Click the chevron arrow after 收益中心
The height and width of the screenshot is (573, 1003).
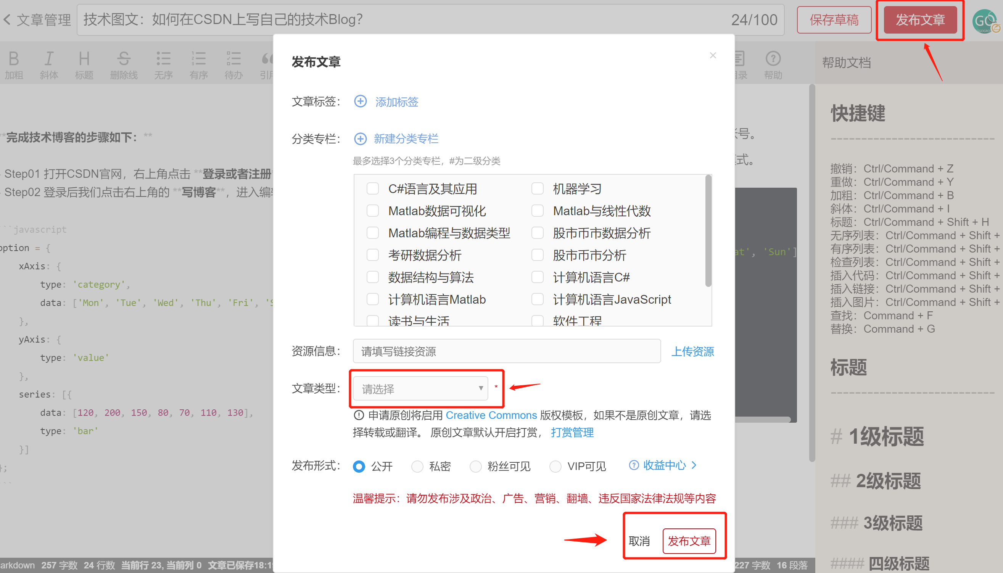point(694,465)
